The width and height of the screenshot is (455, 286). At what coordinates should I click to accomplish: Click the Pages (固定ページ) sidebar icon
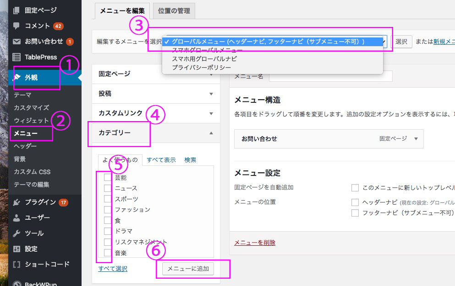click(16, 11)
